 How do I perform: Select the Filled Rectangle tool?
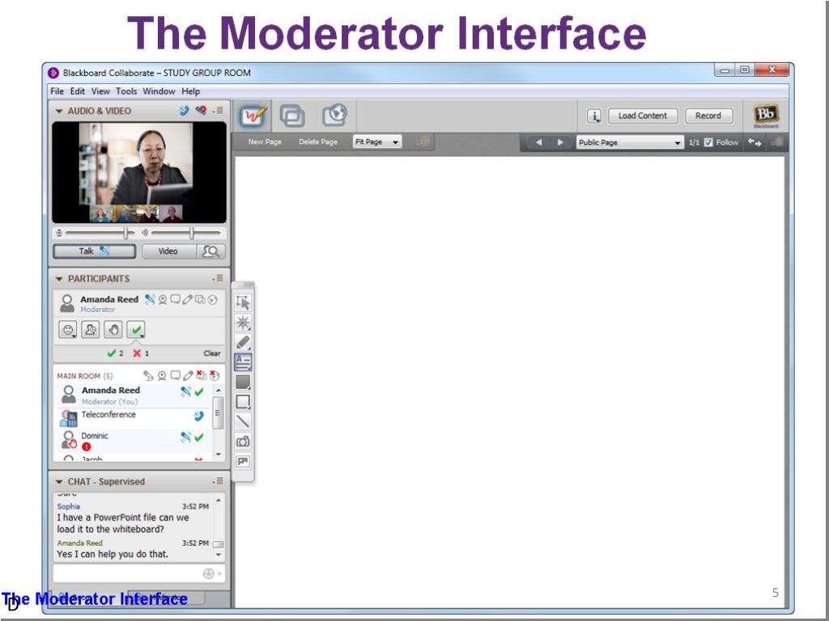[x=243, y=382]
